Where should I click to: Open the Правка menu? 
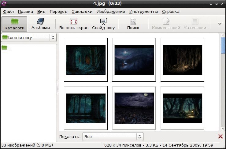tap(25, 12)
